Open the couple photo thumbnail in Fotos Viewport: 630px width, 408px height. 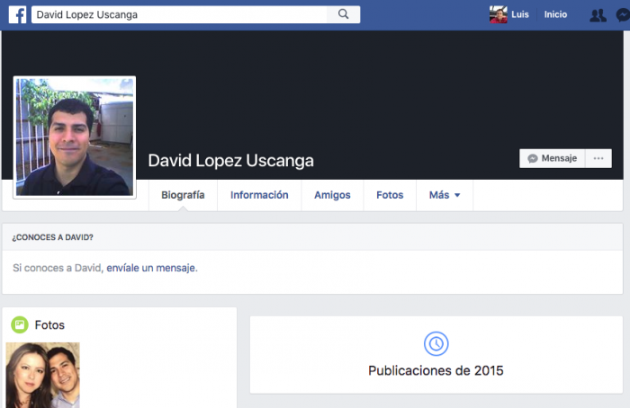point(43,375)
